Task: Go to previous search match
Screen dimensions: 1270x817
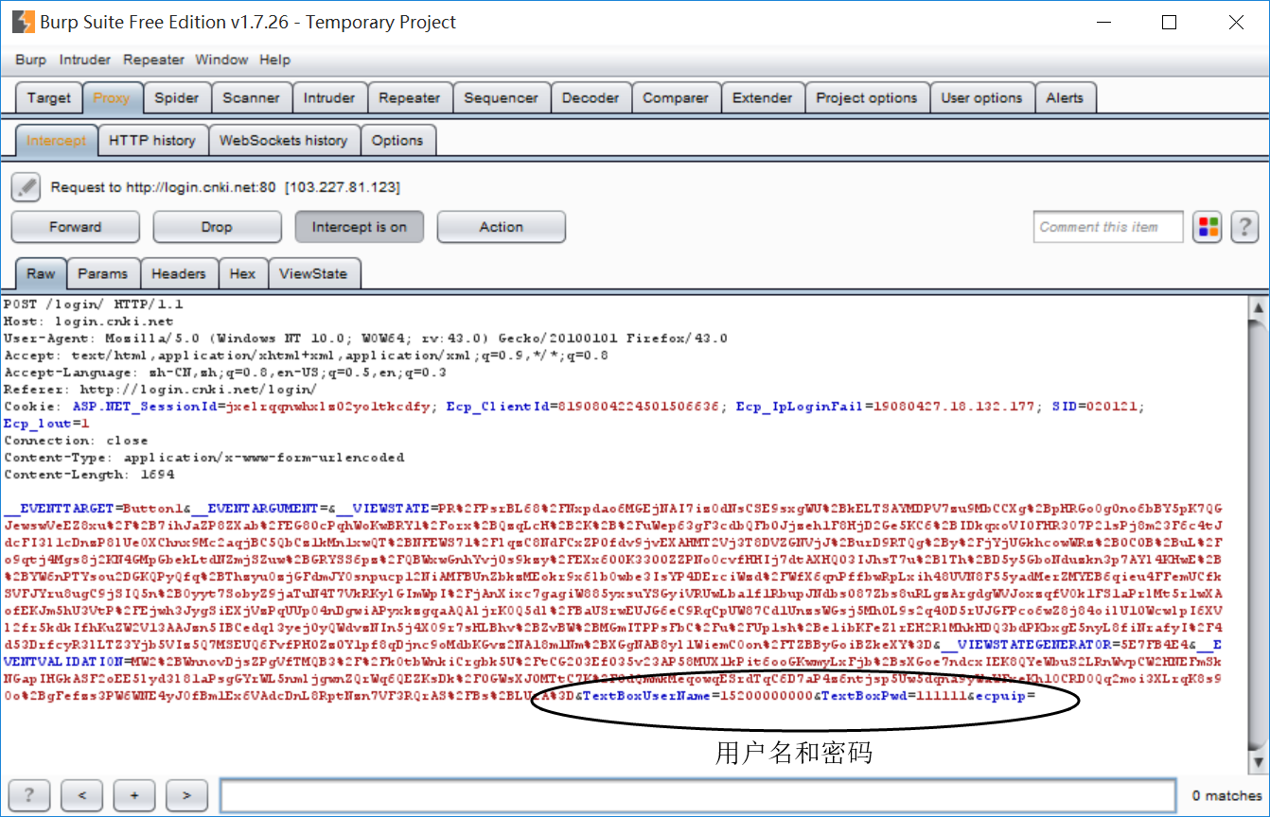Action: tap(82, 795)
